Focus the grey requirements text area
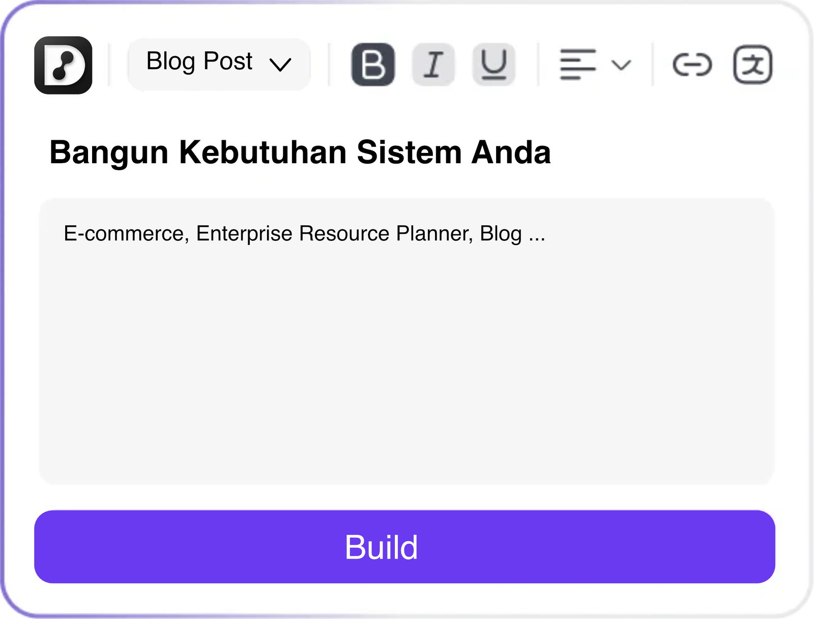This screenshot has height=619, width=814. [x=406, y=356]
